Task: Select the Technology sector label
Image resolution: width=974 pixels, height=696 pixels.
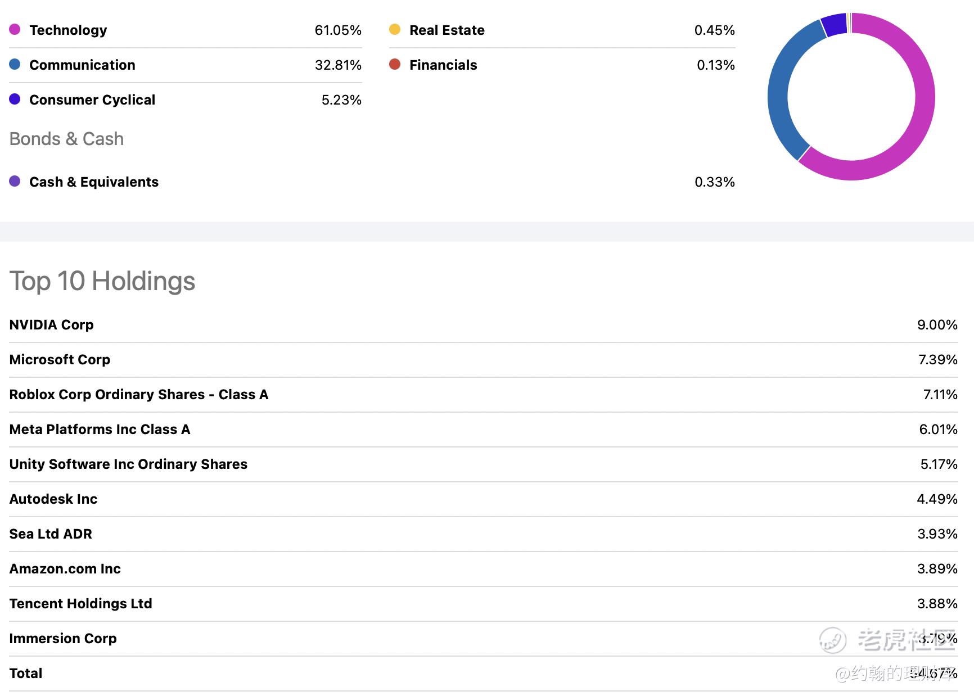Action: [68, 30]
